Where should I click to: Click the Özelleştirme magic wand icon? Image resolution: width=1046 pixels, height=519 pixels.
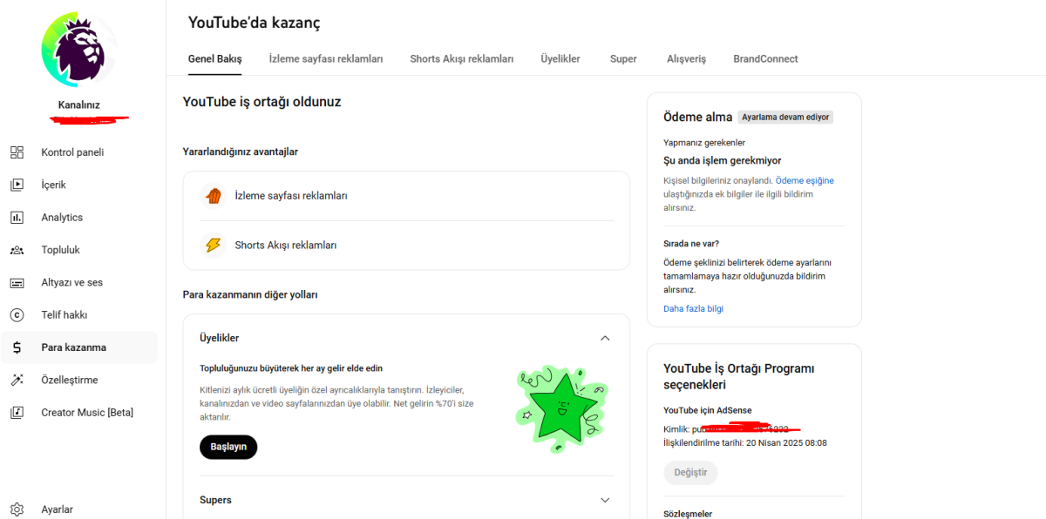click(x=17, y=381)
